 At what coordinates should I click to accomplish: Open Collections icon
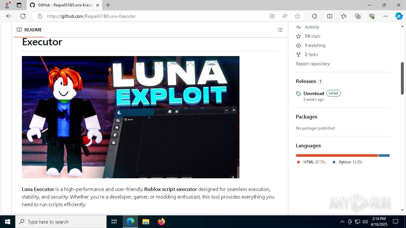[358, 16]
